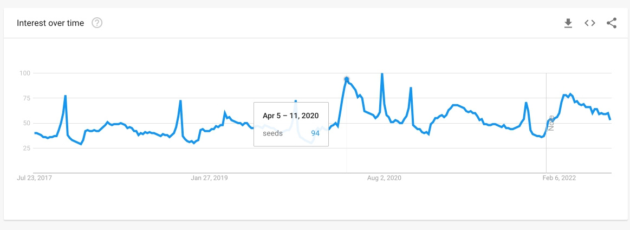
Task: Download the chart data as CSV
Action: (568, 23)
